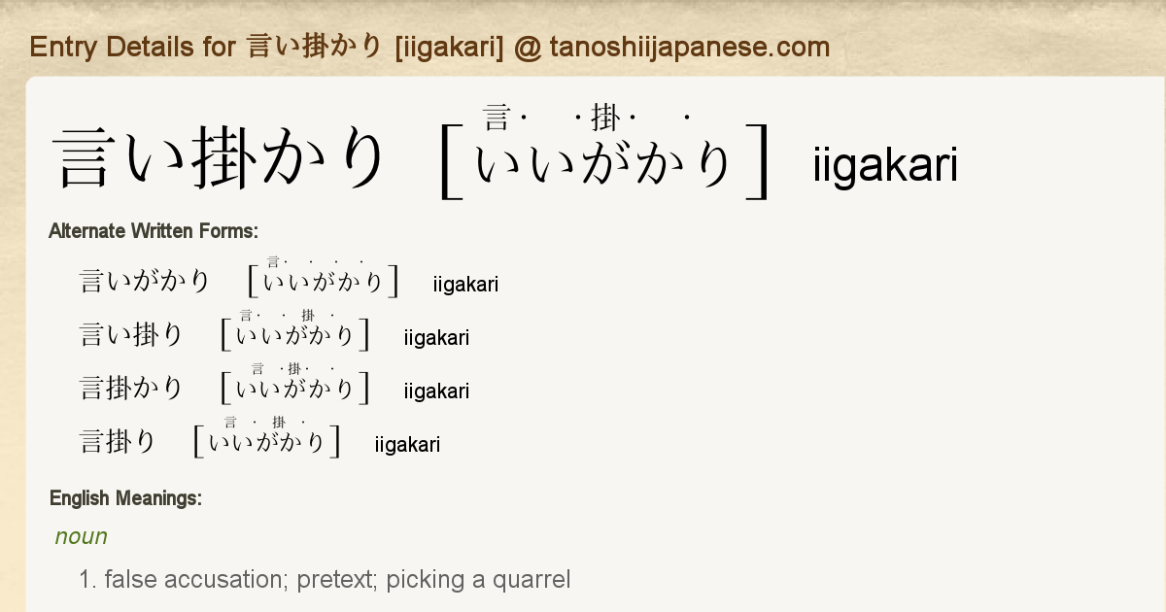Click the bracketed reading beside 言いがかり

(x=324, y=282)
